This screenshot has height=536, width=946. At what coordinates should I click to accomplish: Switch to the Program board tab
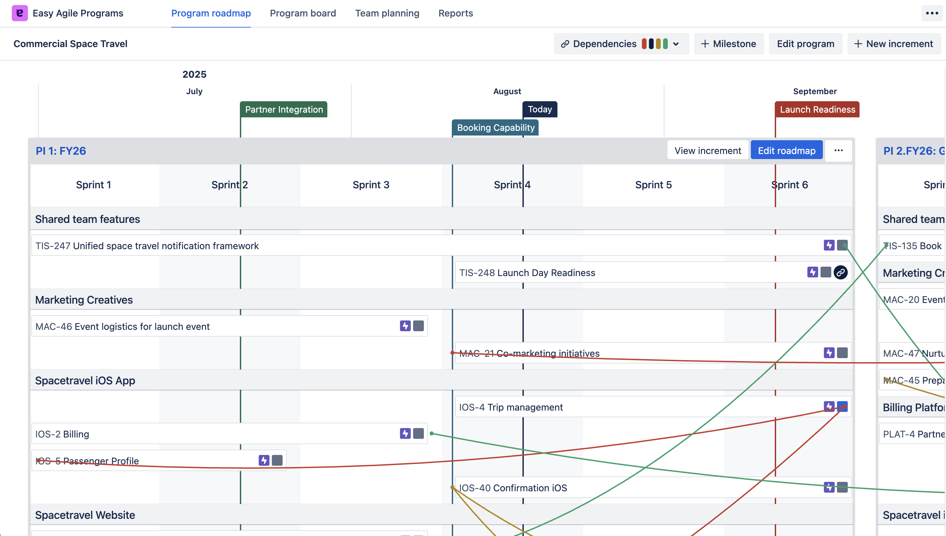303,13
